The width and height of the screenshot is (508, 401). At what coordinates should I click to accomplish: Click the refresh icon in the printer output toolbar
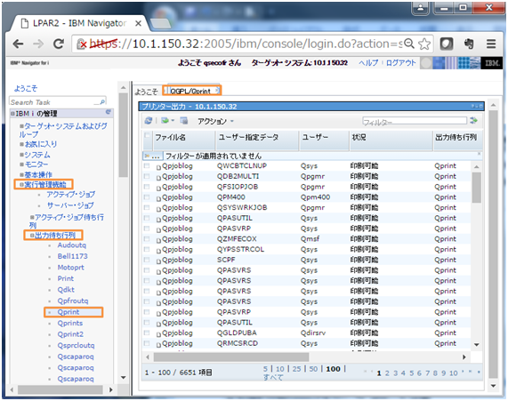tap(149, 121)
